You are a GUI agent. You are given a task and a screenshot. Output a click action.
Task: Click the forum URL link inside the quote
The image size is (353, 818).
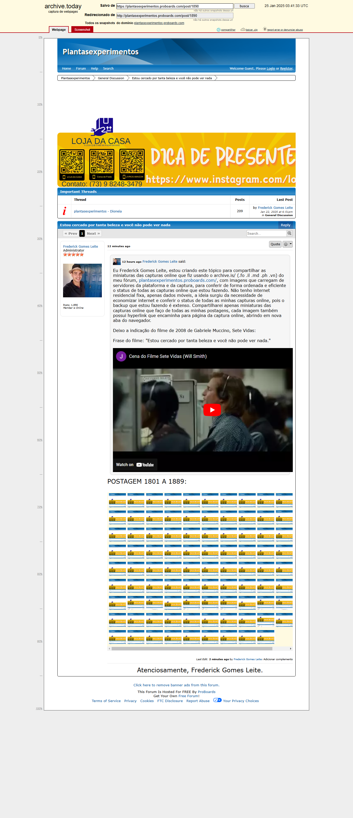[x=178, y=281]
